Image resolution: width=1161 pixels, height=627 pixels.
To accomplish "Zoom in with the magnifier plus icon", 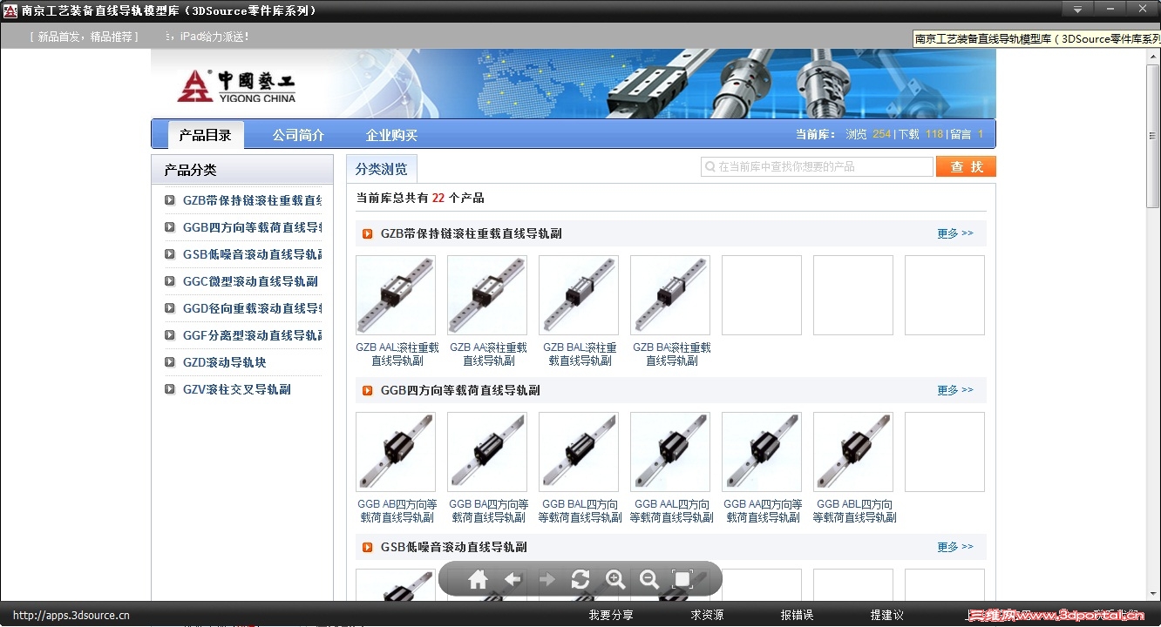I will tap(615, 580).
